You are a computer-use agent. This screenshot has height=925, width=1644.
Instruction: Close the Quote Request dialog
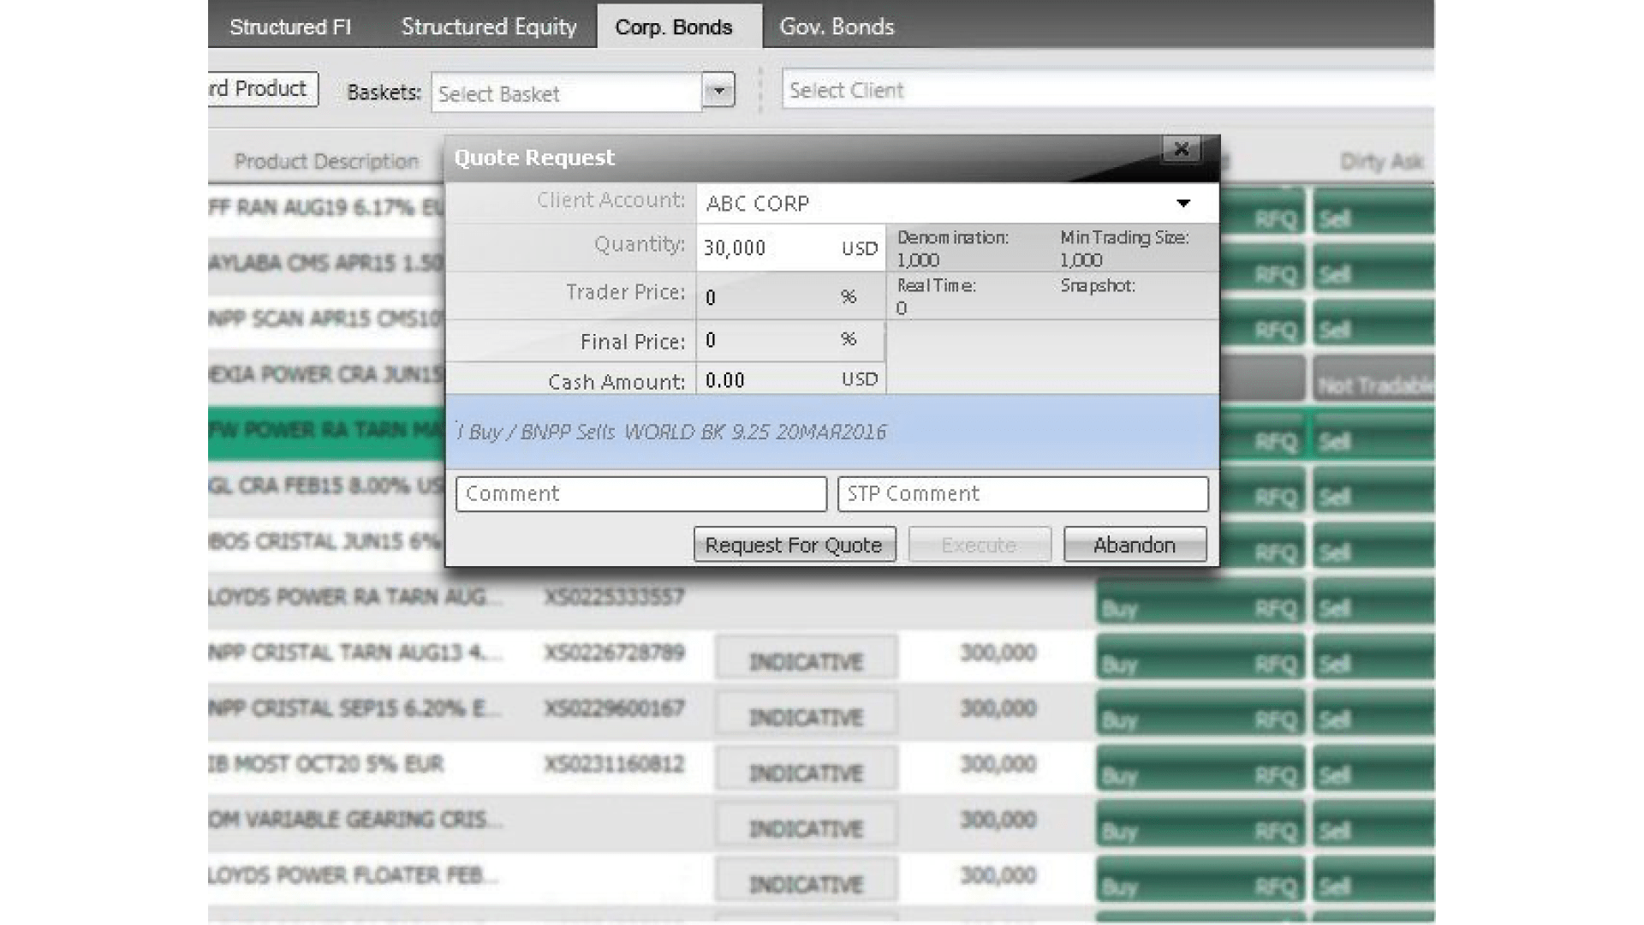point(1181,149)
